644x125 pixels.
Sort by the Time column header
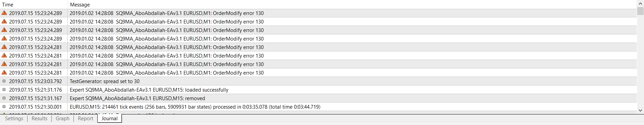click(34, 4)
